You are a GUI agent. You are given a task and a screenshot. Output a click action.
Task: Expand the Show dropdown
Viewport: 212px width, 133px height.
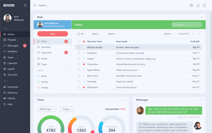pos(168,34)
